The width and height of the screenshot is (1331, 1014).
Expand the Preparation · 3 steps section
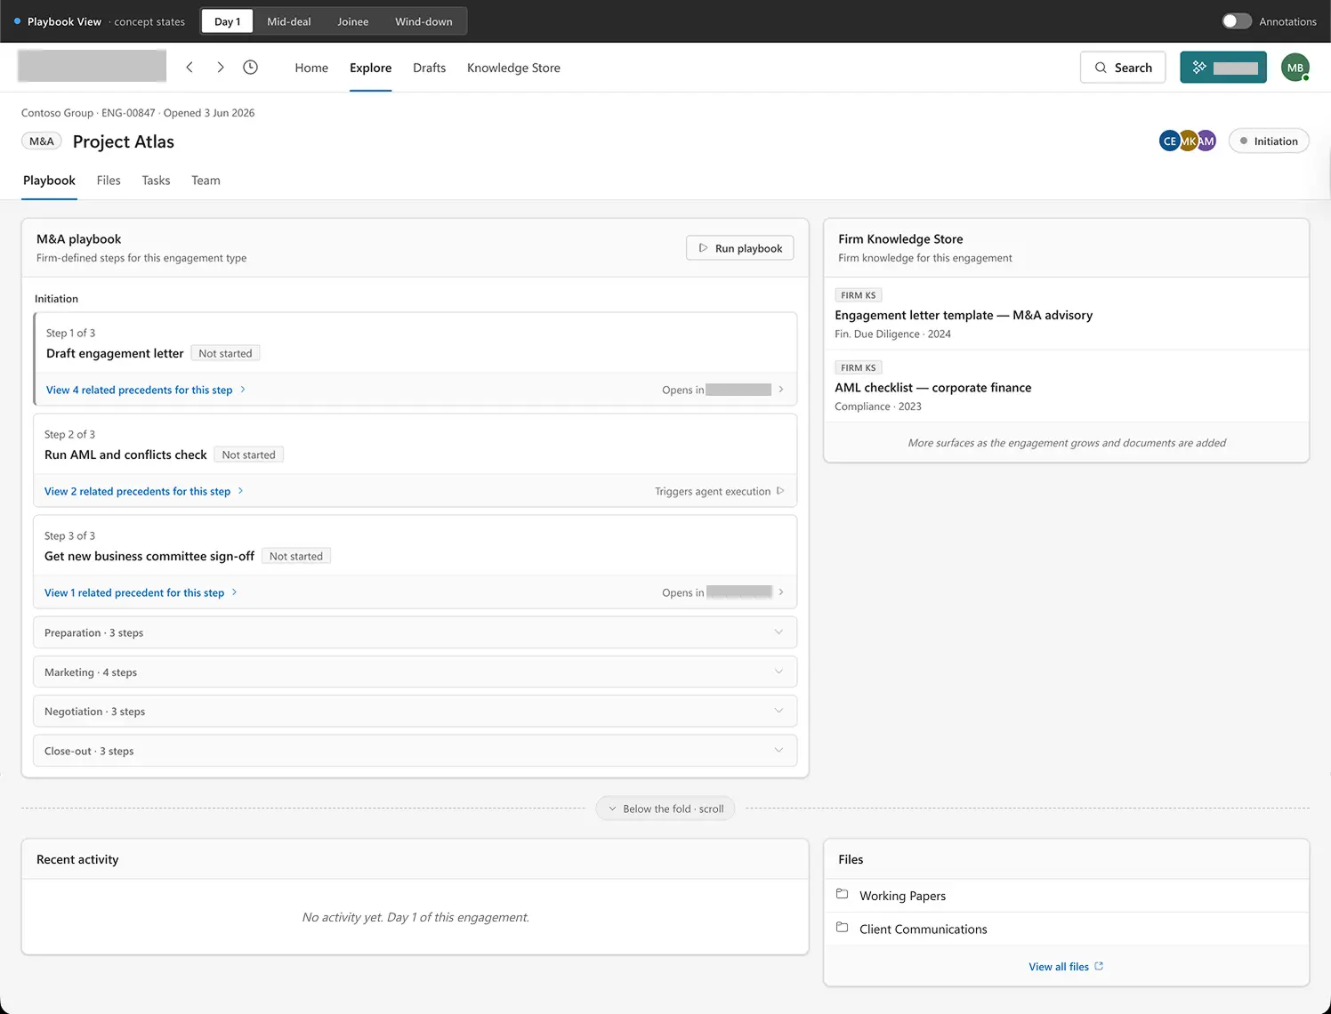pyautogui.click(x=415, y=632)
